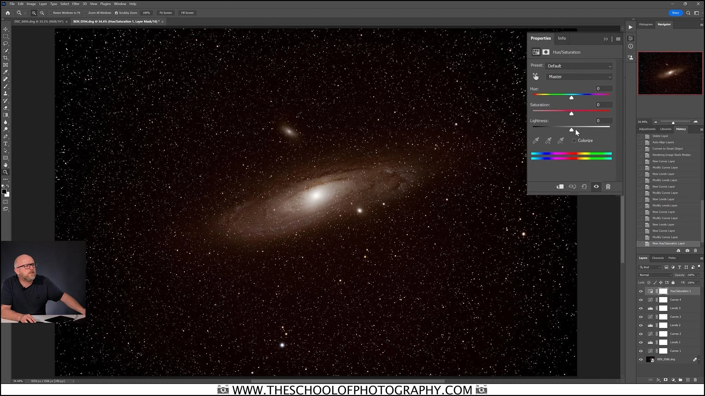Open the Preset dropdown in Properties
Image resolution: width=705 pixels, height=396 pixels.
(579, 66)
